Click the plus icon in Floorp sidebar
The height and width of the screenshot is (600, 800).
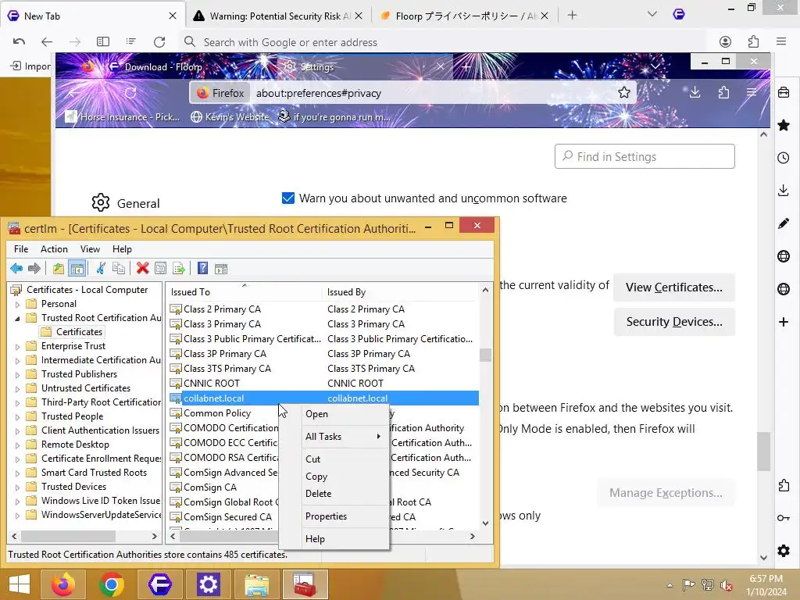[x=784, y=322]
